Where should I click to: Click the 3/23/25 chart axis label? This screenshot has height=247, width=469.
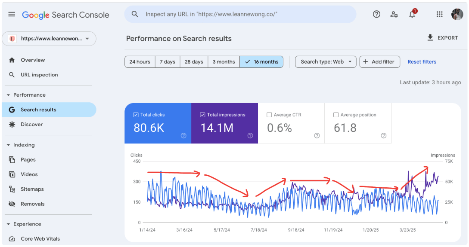tap(408, 230)
